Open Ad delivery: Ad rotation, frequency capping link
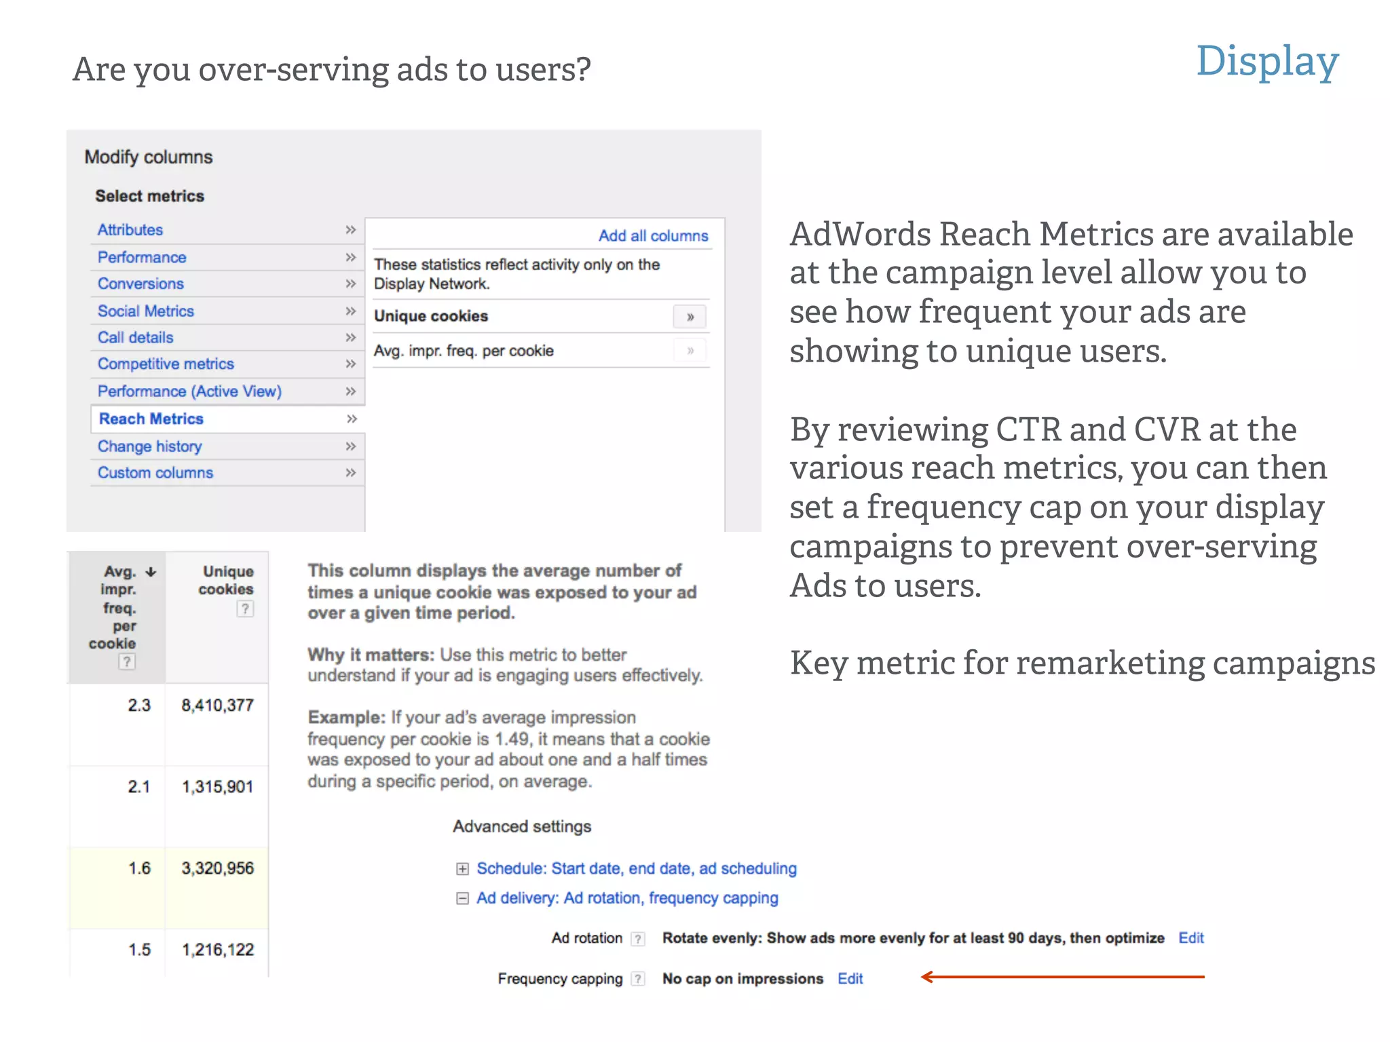The height and width of the screenshot is (1042, 1390). point(627,898)
